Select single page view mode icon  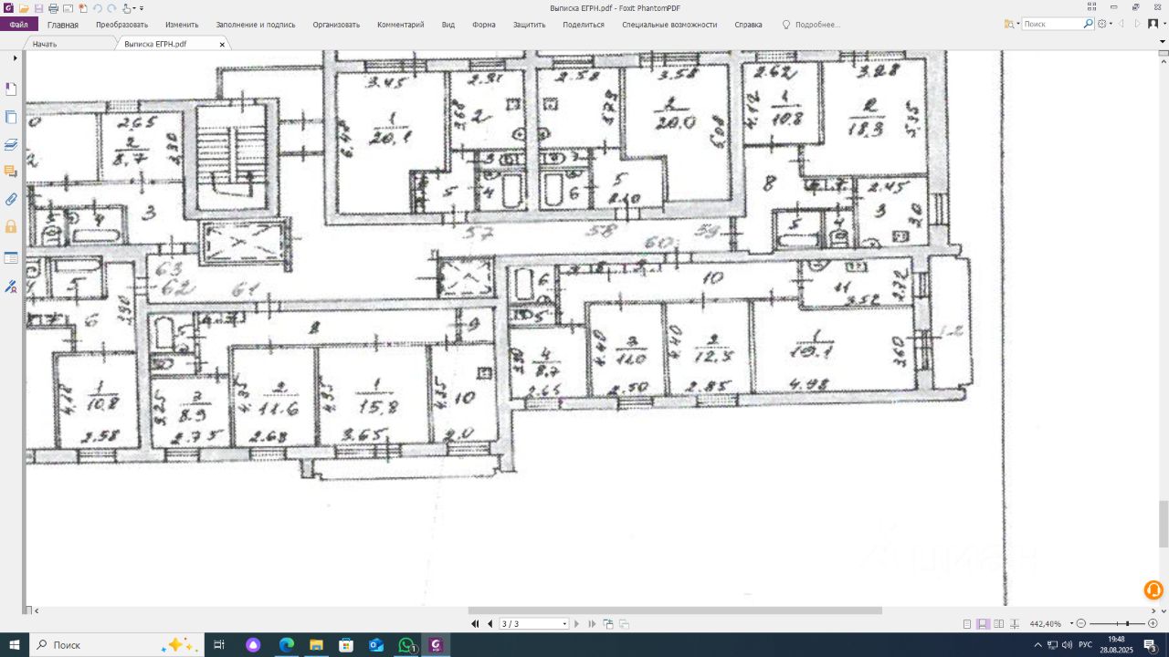pos(967,624)
